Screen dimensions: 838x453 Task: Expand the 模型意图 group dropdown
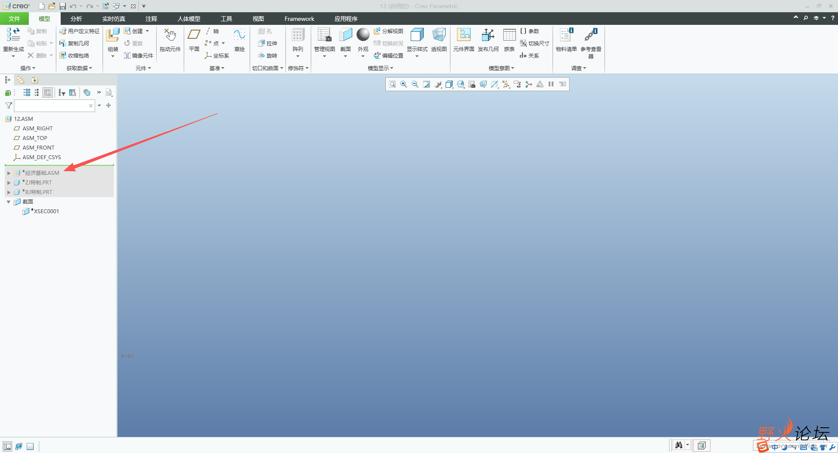[x=501, y=68]
